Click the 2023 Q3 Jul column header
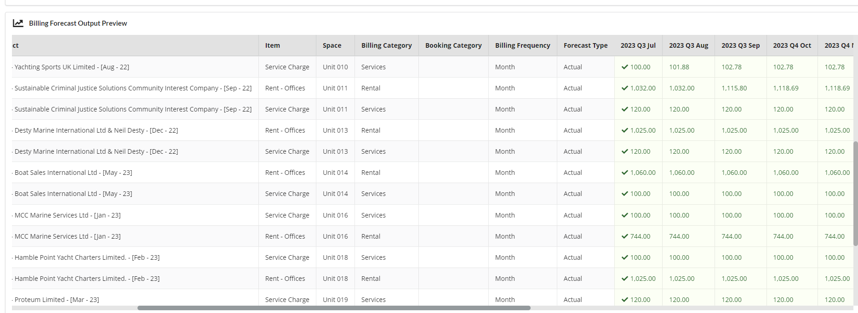Viewport: 858px width, 313px height. point(638,45)
